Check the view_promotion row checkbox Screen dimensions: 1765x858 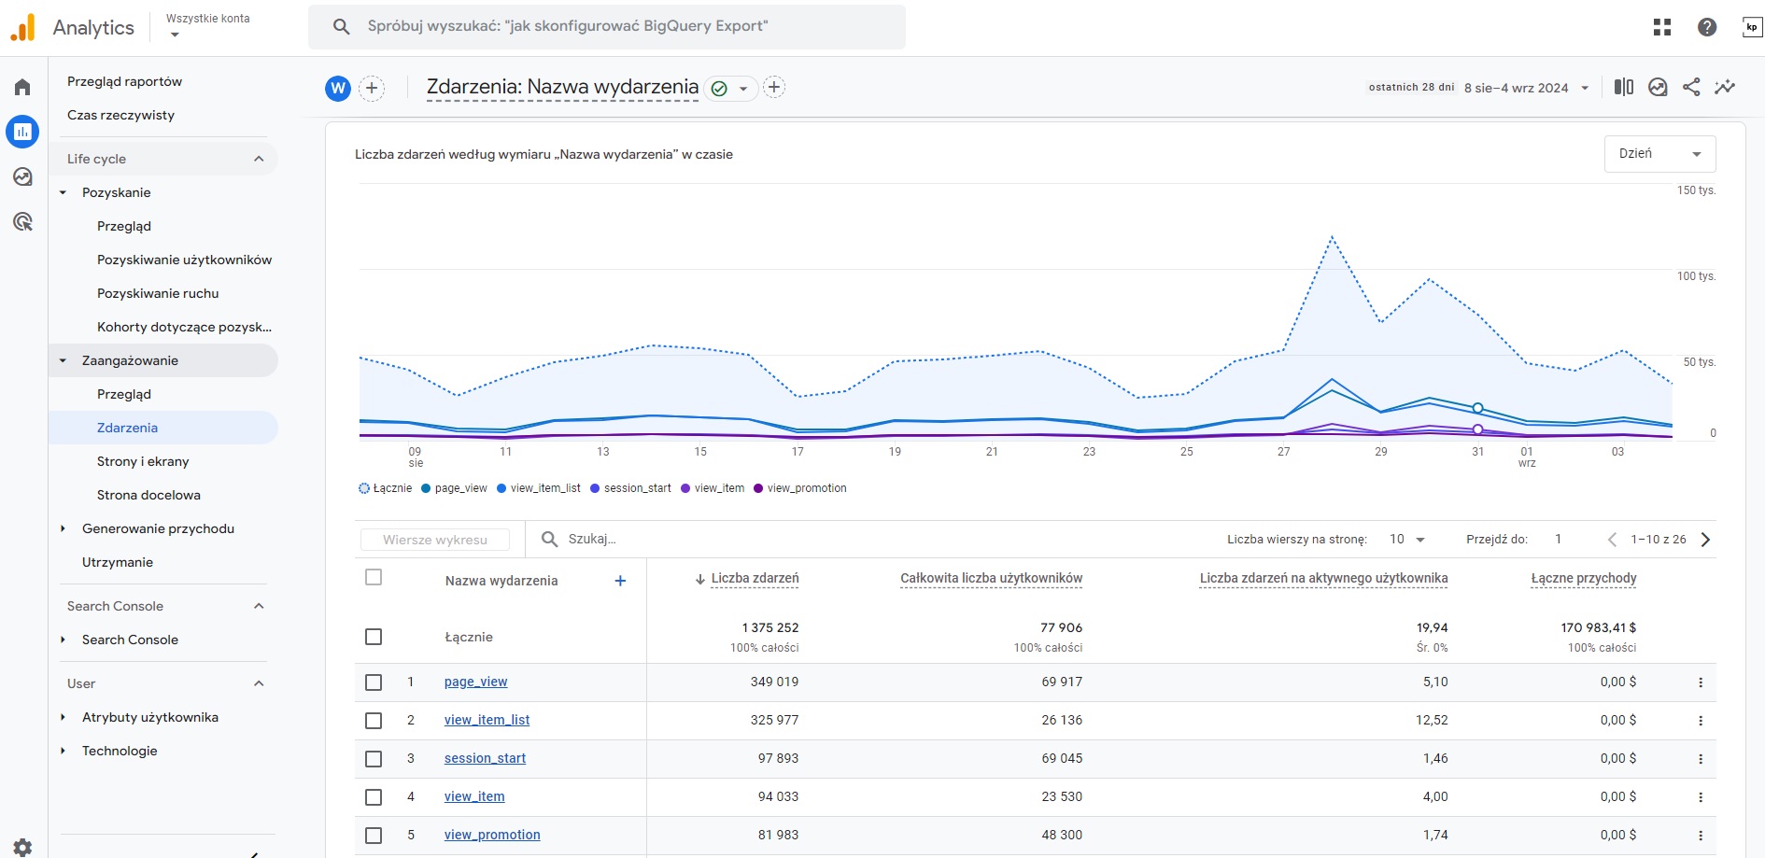[374, 836]
